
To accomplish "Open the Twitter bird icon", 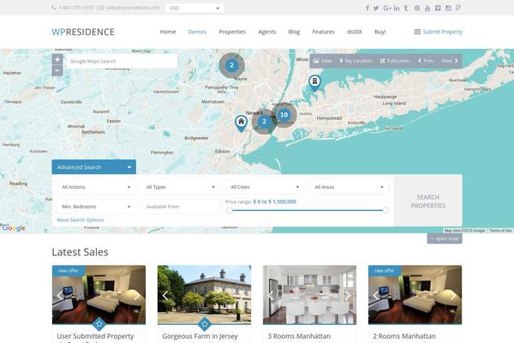I will [376, 8].
